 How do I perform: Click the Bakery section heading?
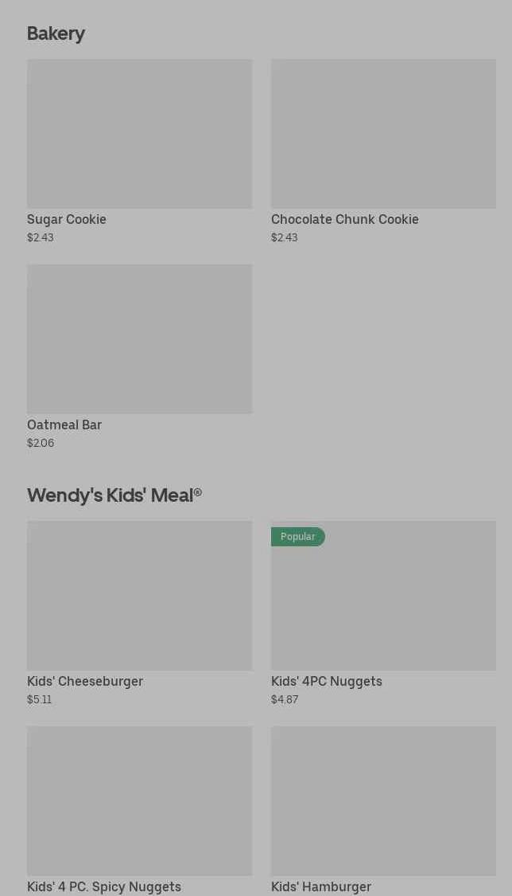(x=56, y=33)
